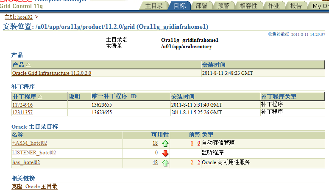
Task: Open Oracle Grid Infrastructure 11.2.0.2.0 link
Action: 52,73
